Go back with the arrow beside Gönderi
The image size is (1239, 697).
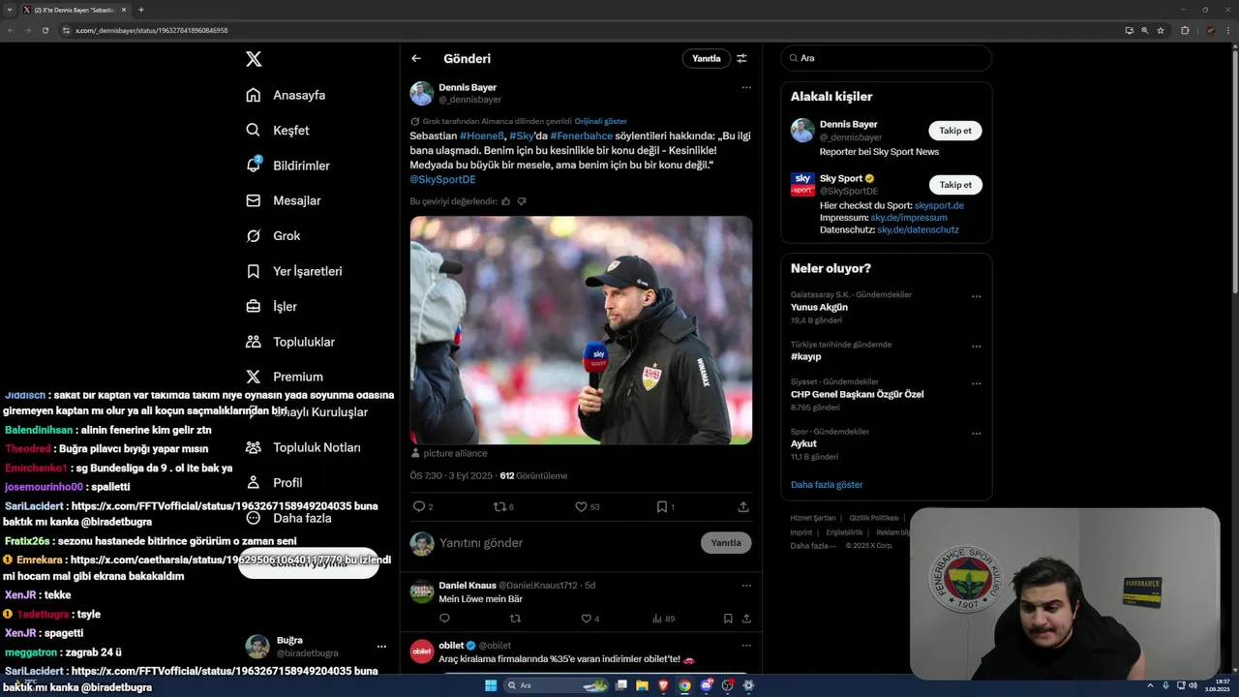pos(416,58)
